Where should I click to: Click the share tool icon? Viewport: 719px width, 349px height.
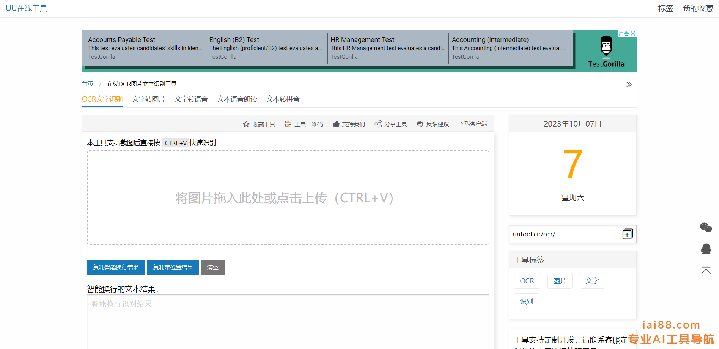(x=378, y=124)
